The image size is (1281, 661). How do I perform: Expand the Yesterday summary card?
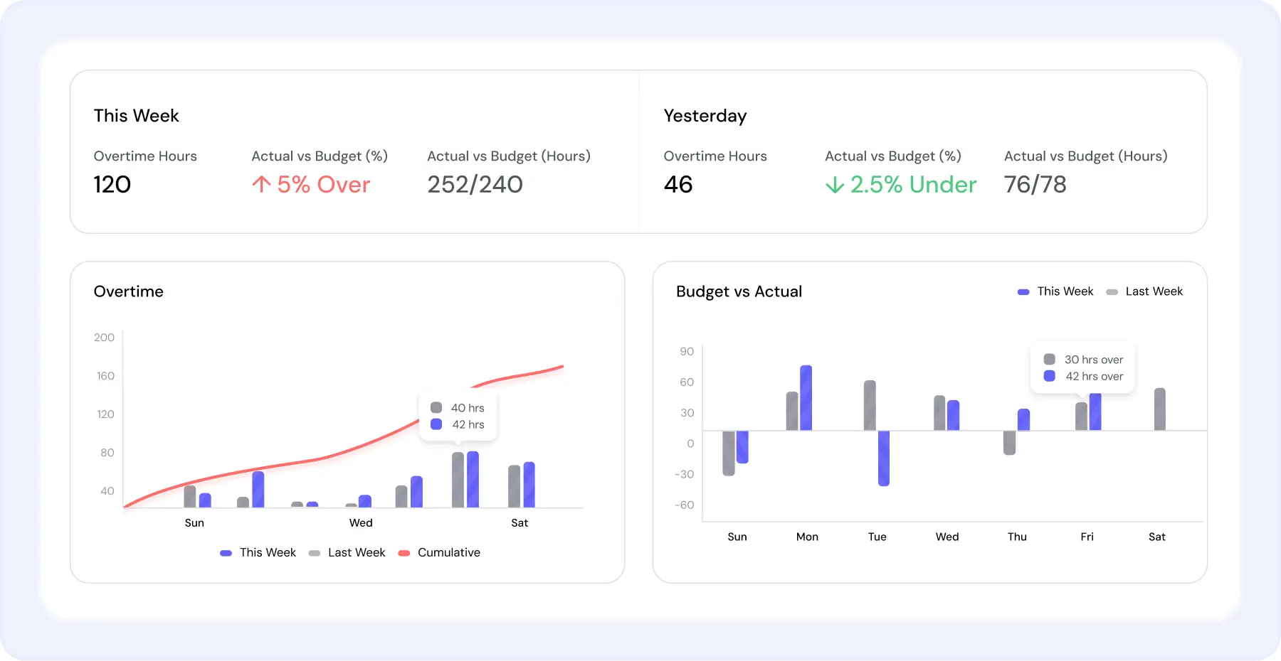(923, 151)
